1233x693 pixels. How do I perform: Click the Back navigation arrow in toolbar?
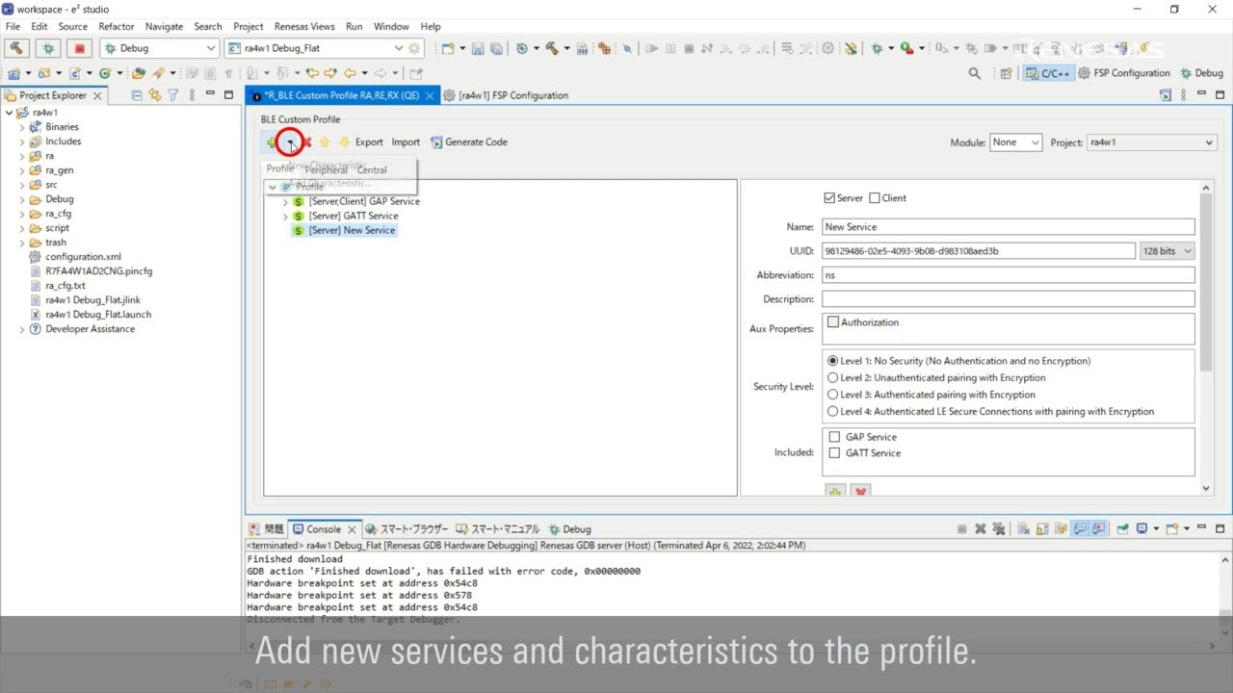click(x=351, y=73)
